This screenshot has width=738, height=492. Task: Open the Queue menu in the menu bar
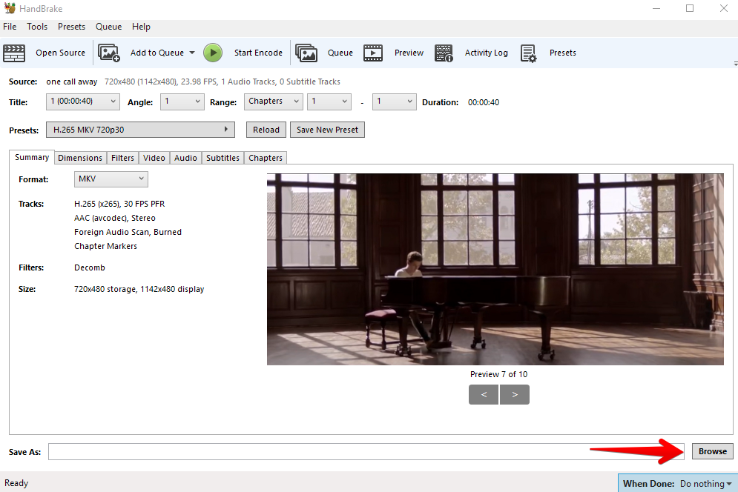pyautogui.click(x=109, y=27)
